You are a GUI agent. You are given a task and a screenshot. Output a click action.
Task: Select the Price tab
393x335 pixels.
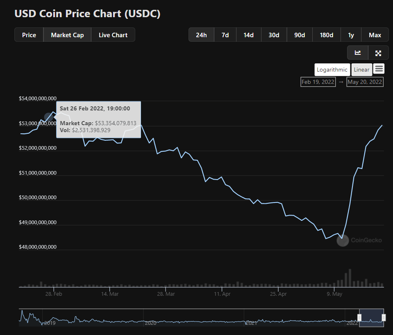click(29, 35)
